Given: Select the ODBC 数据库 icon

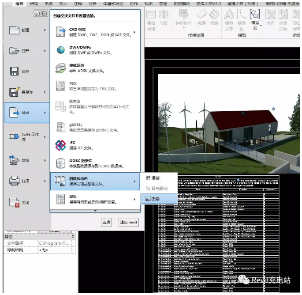Looking at the screenshot, I should (x=60, y=163).
